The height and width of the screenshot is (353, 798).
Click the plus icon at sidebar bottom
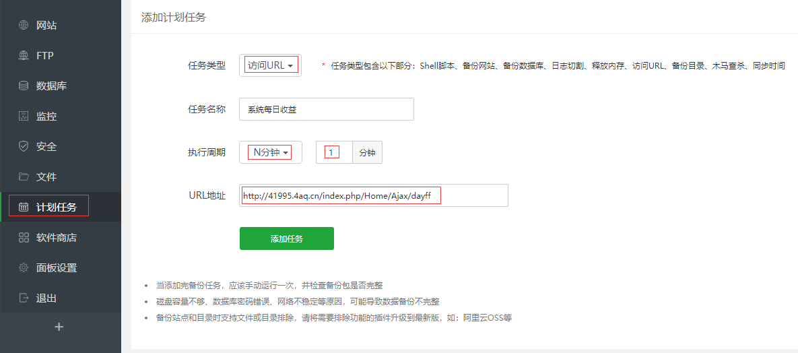(59, 327)
